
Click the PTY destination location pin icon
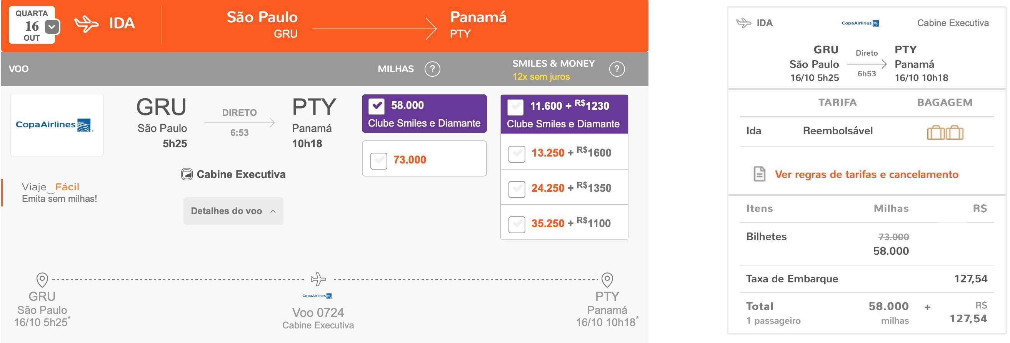[607, 280]
